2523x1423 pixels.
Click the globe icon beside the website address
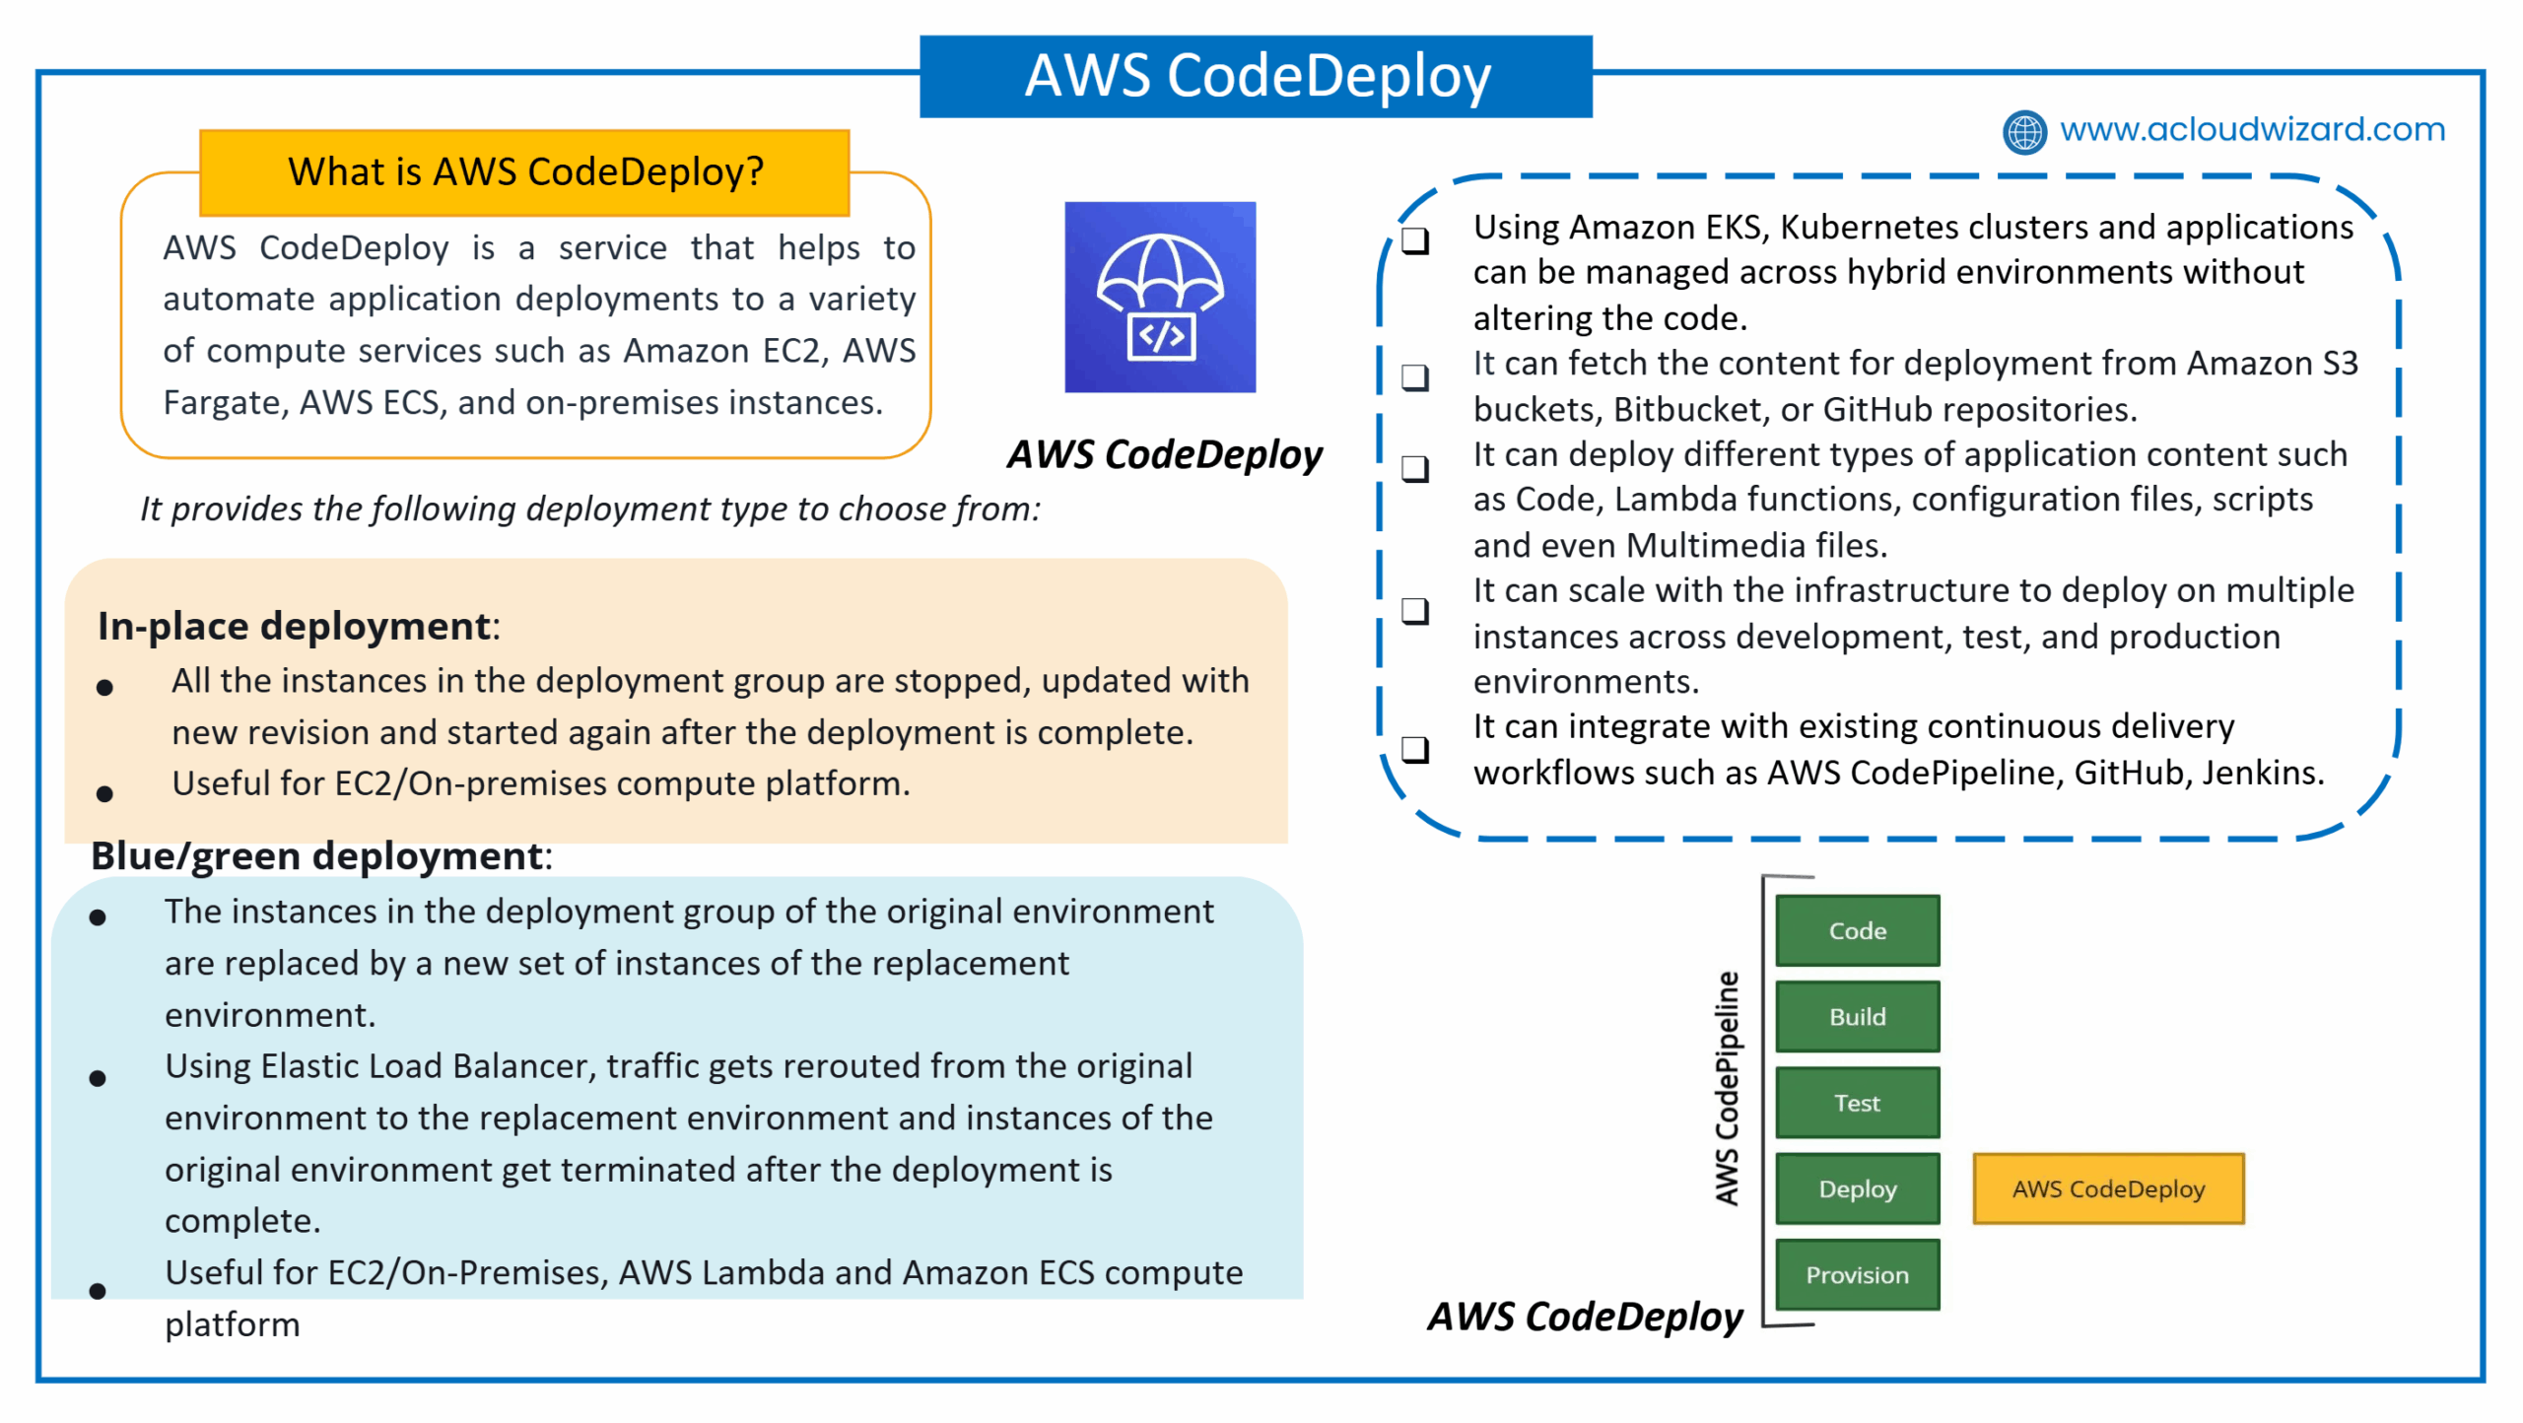2024,131
